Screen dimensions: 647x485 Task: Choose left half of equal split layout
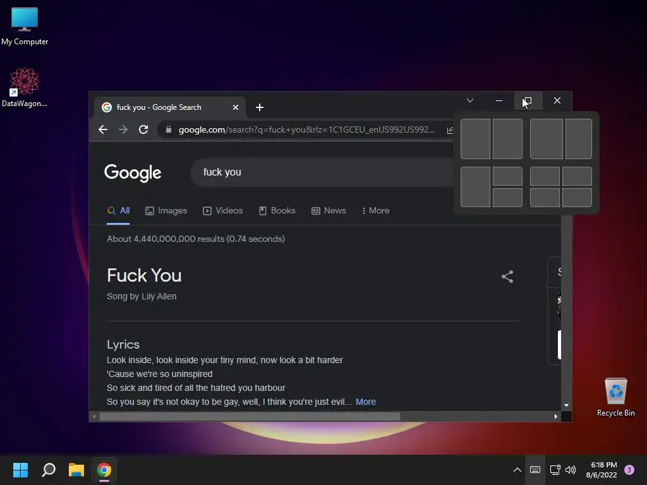(475, 139)
